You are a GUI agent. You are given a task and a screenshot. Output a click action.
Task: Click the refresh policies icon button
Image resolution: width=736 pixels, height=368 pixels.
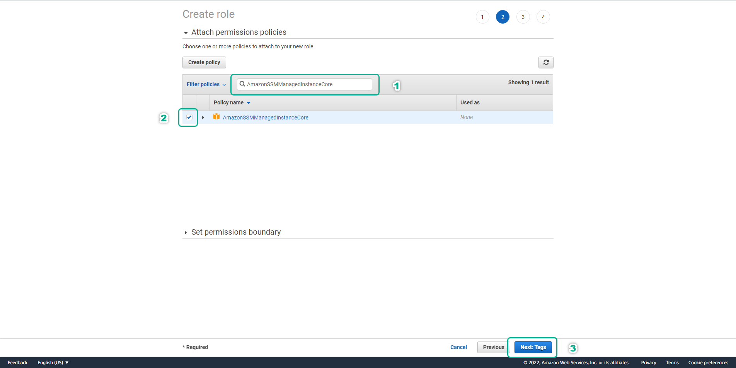[546, 62]
